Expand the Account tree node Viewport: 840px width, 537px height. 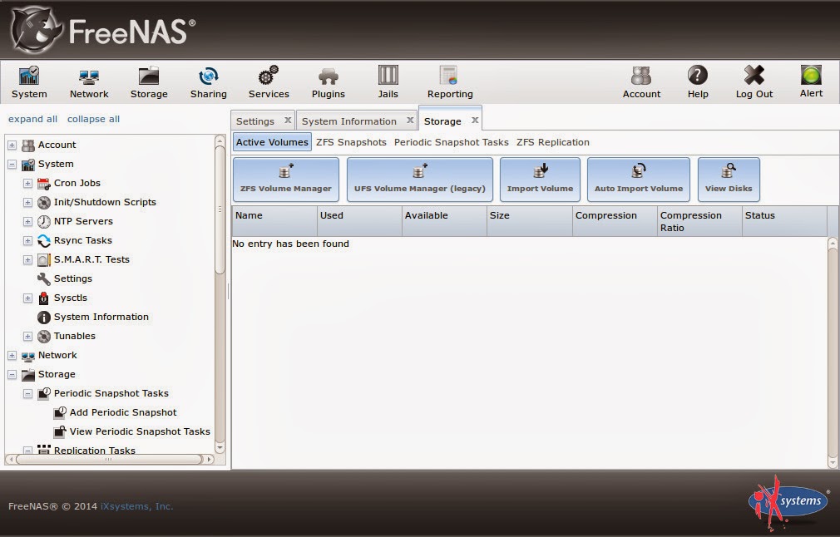pos(12,145)
